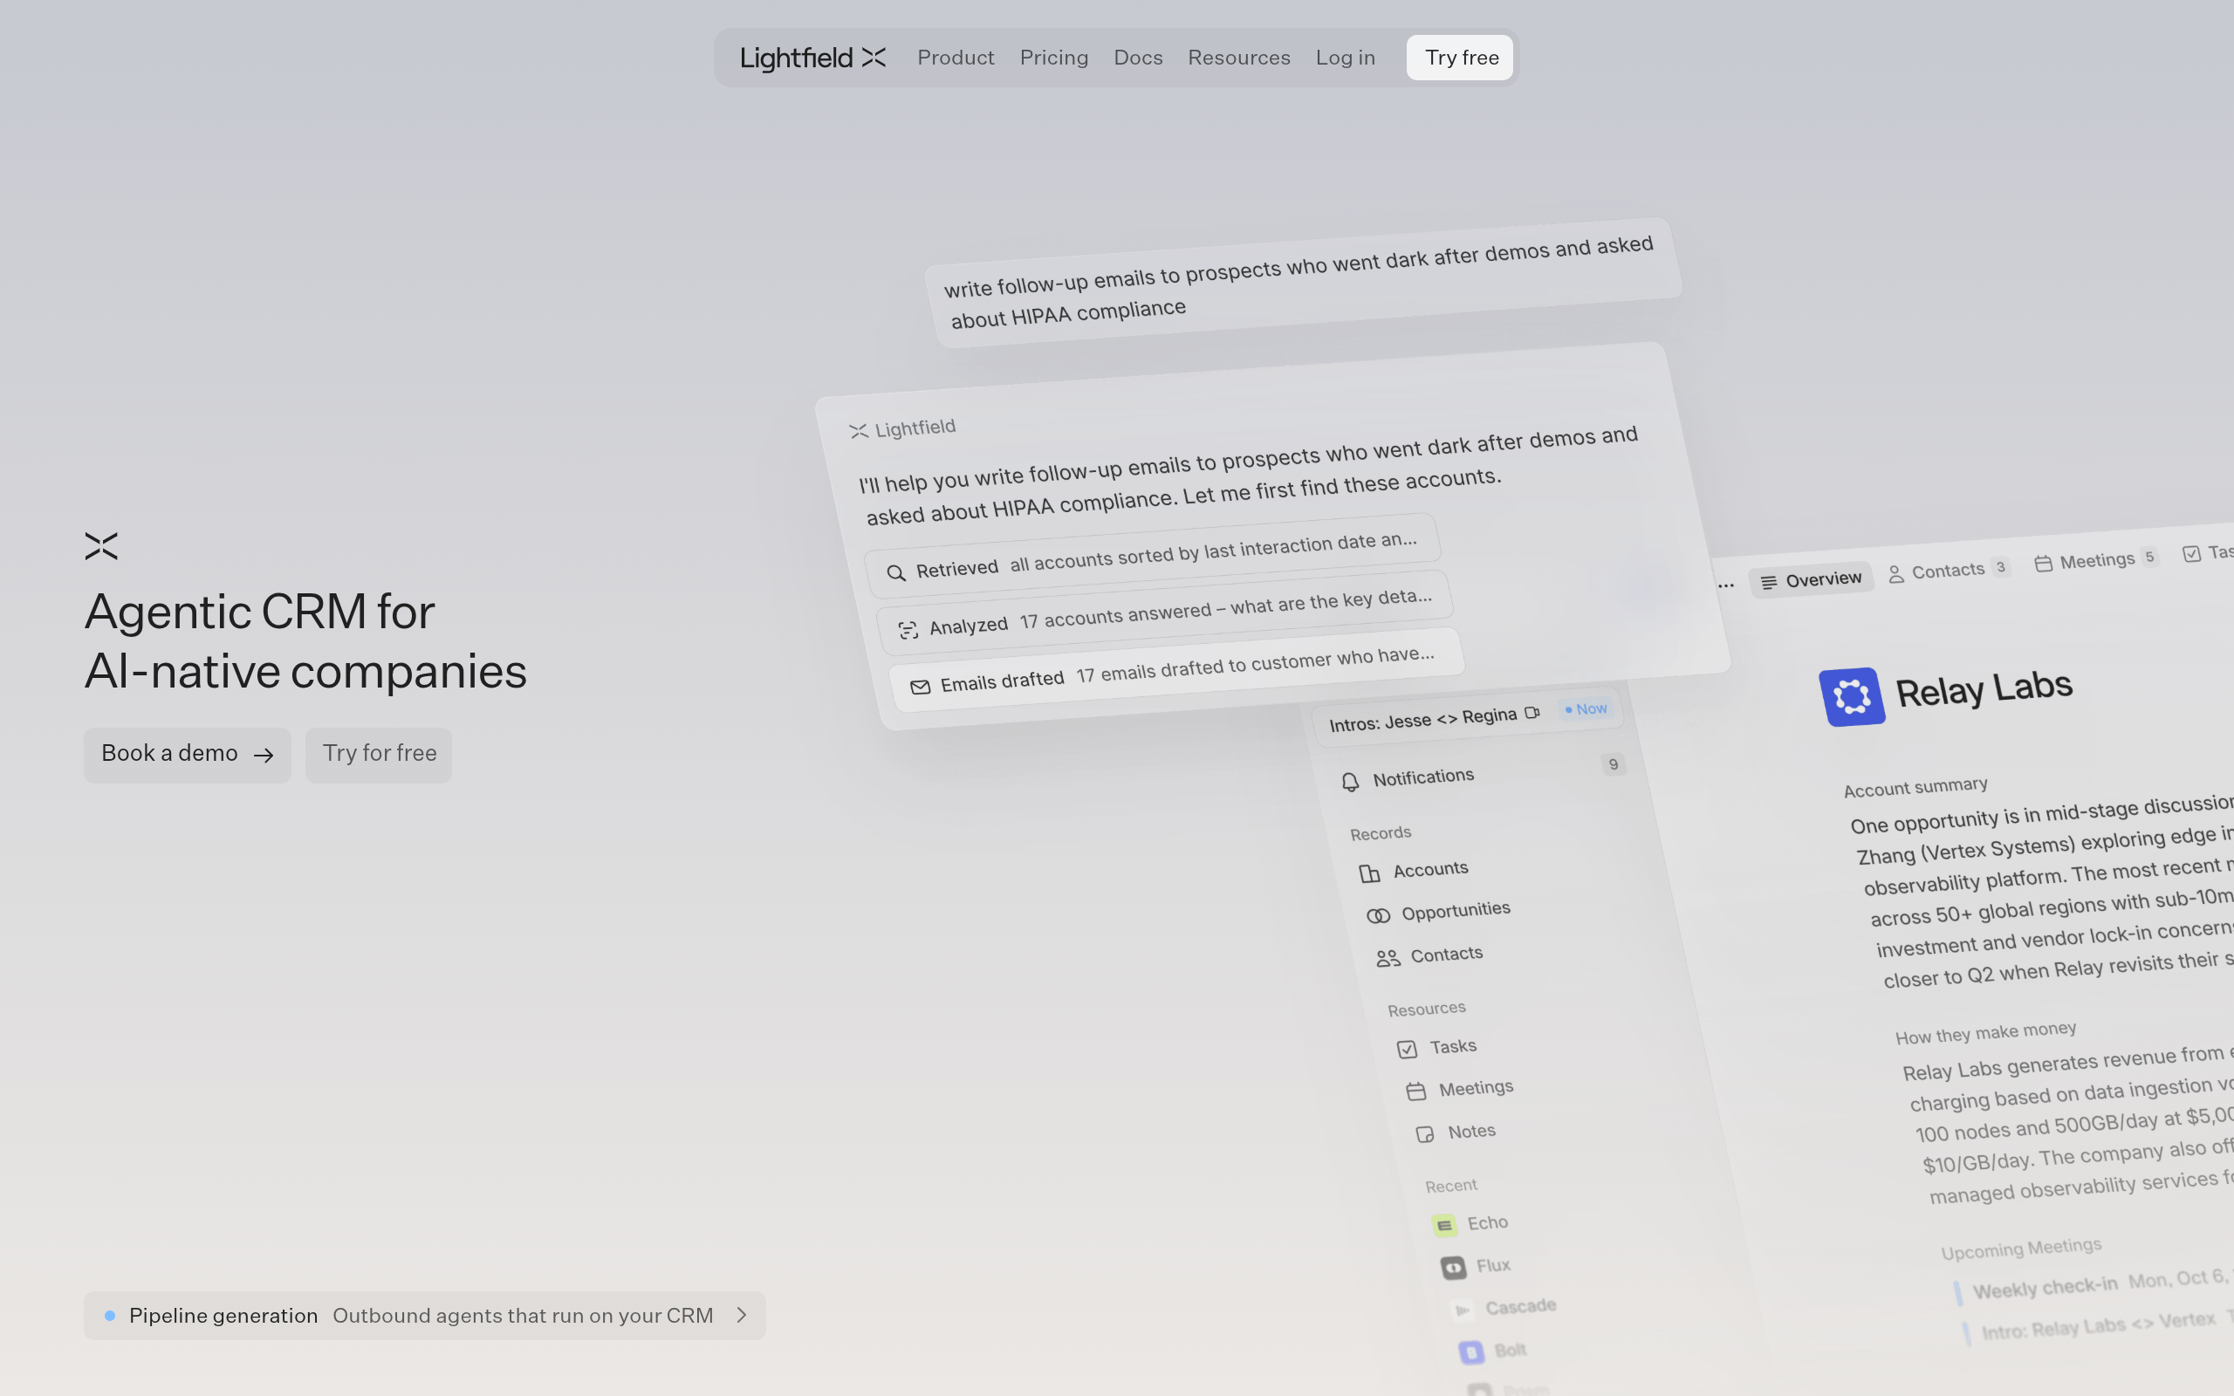Click the Opportunities overlapping circles icon
This screenshot has width=2234, height=1396.
coord(1378,915)
